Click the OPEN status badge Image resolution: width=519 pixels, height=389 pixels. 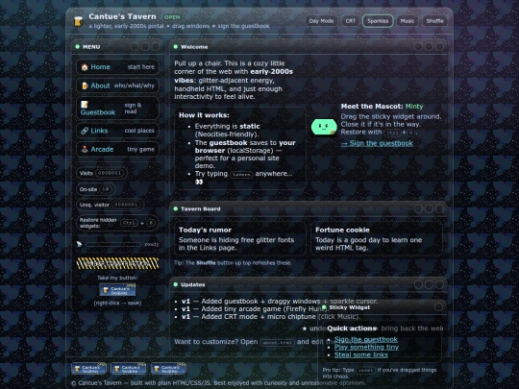[172, 17]
